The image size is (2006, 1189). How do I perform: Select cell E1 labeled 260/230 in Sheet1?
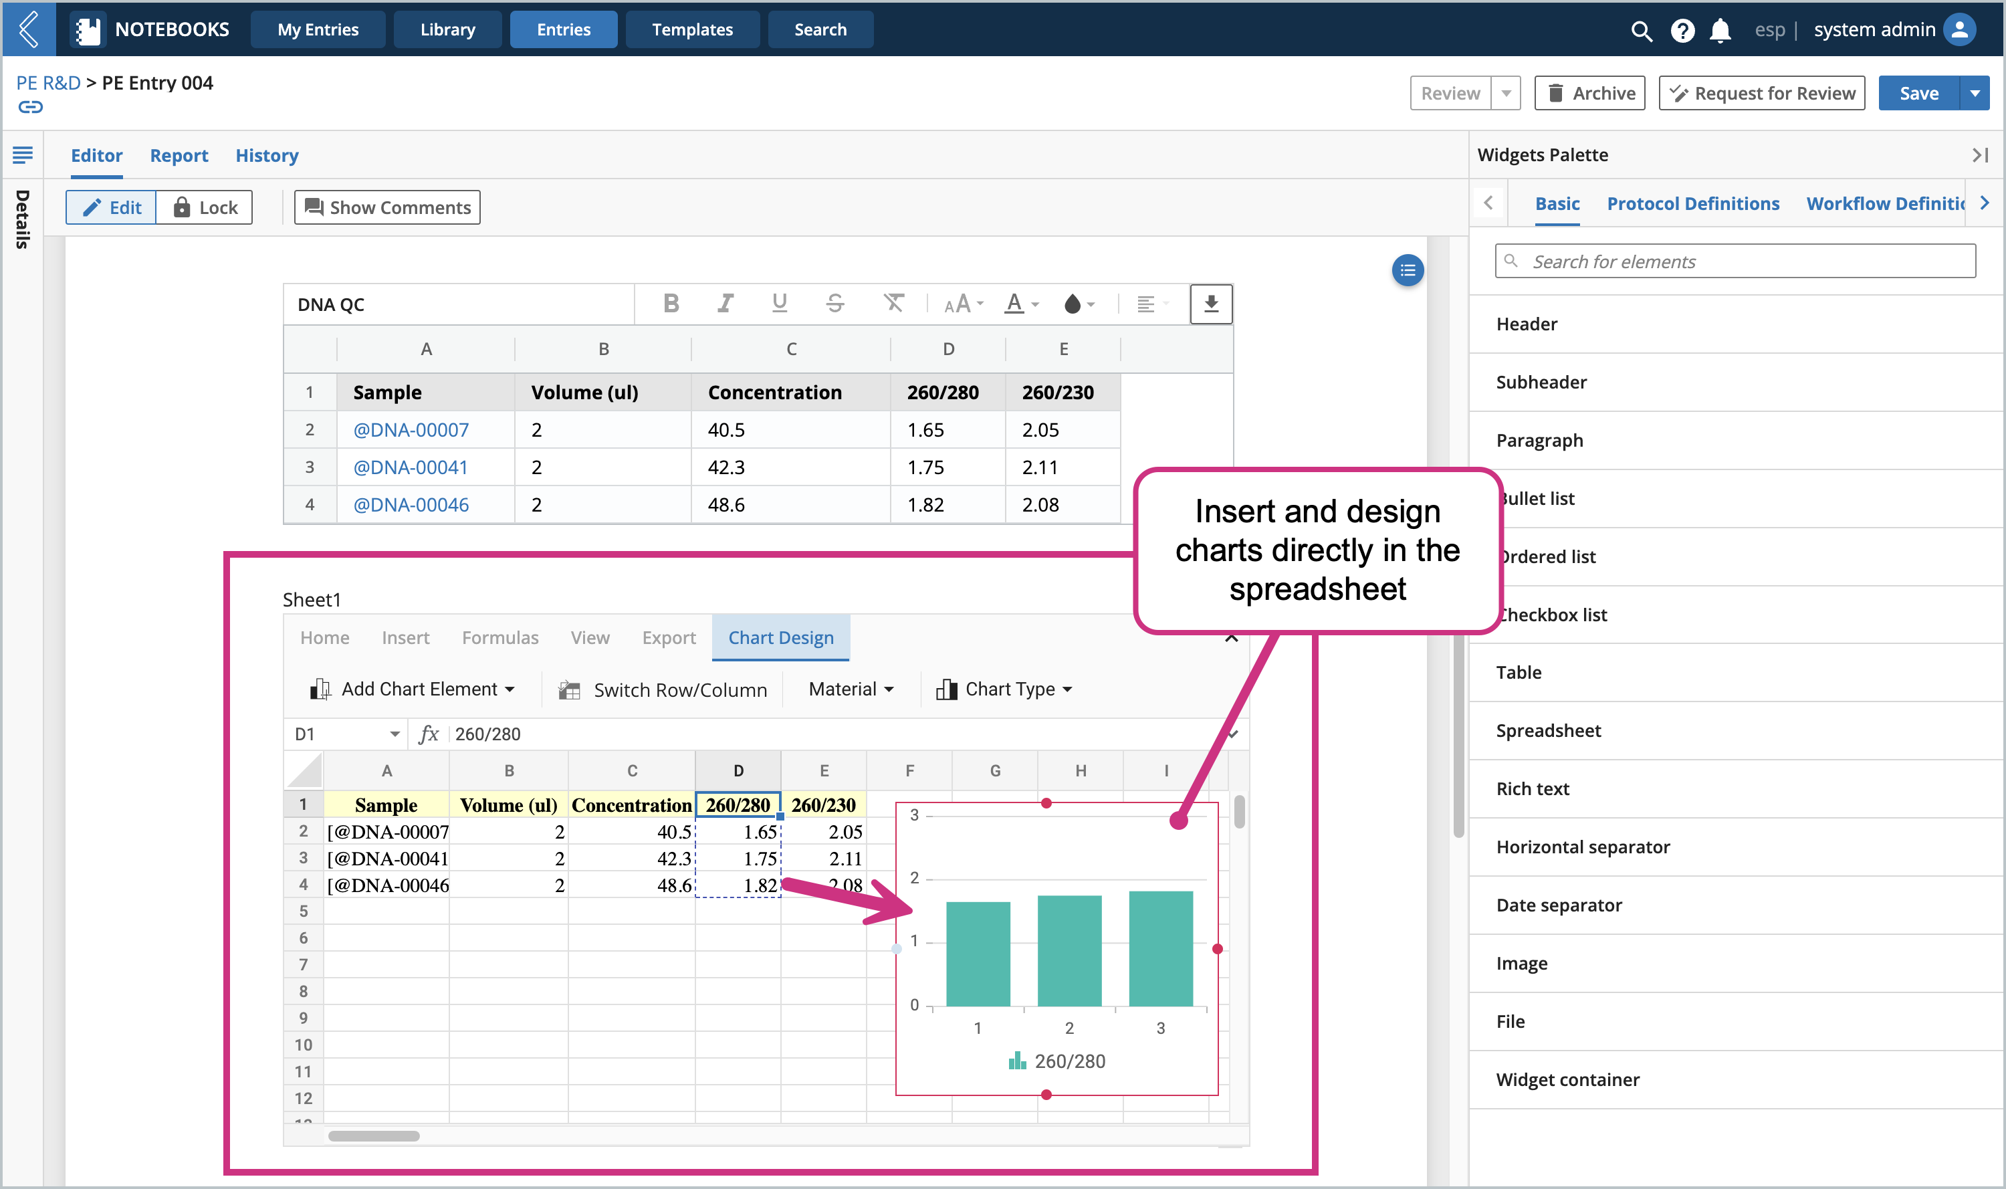[824, 804]
